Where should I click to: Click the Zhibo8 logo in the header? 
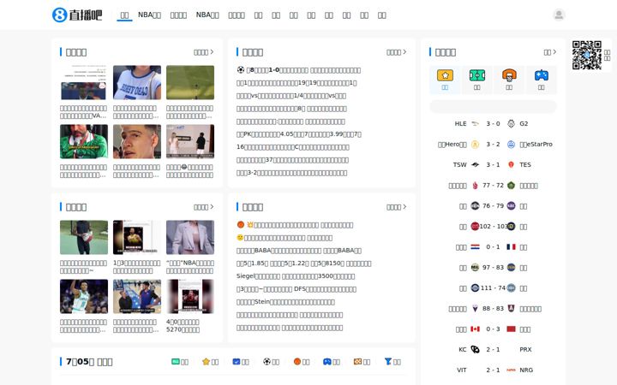point(77,15)
